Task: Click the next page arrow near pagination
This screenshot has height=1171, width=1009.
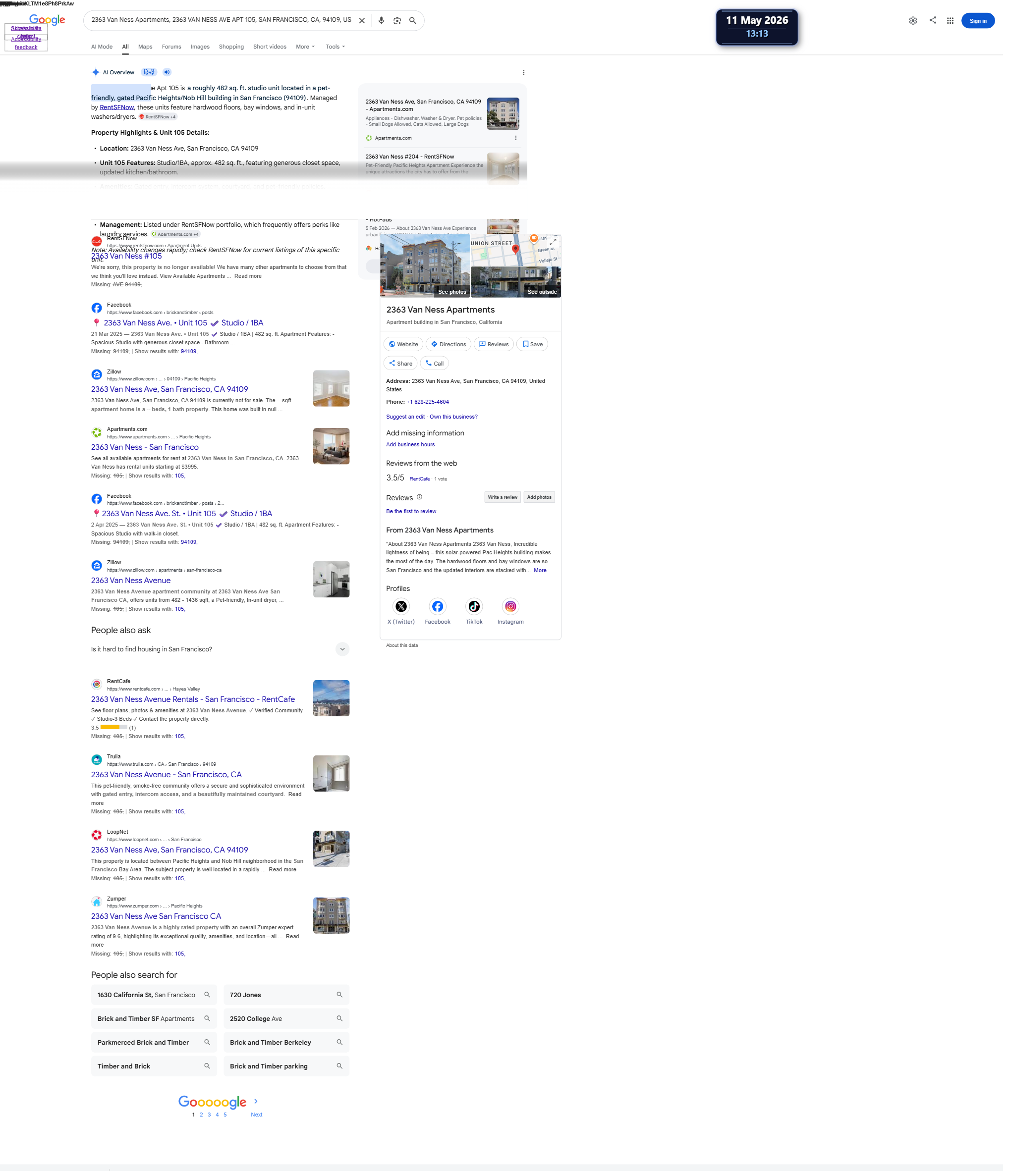Action: pyautogui.click(x=257, y=1107)
